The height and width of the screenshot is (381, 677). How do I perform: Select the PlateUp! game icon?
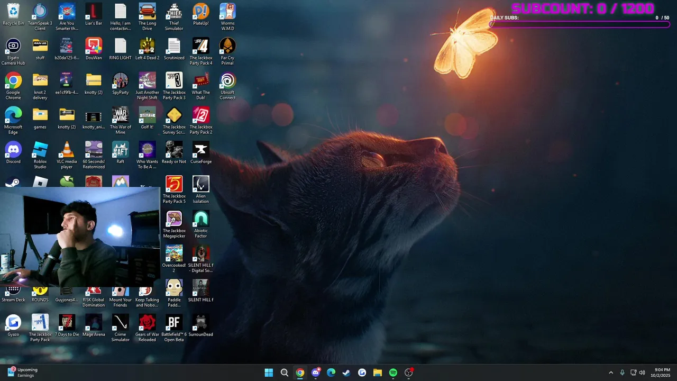[201, 15]
